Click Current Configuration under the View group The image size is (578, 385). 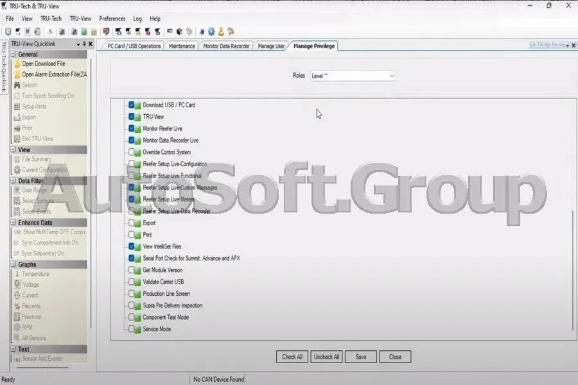(40, 170)
